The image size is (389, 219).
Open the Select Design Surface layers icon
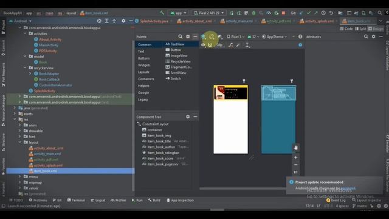pyautogui.click(x=203, y=36)
